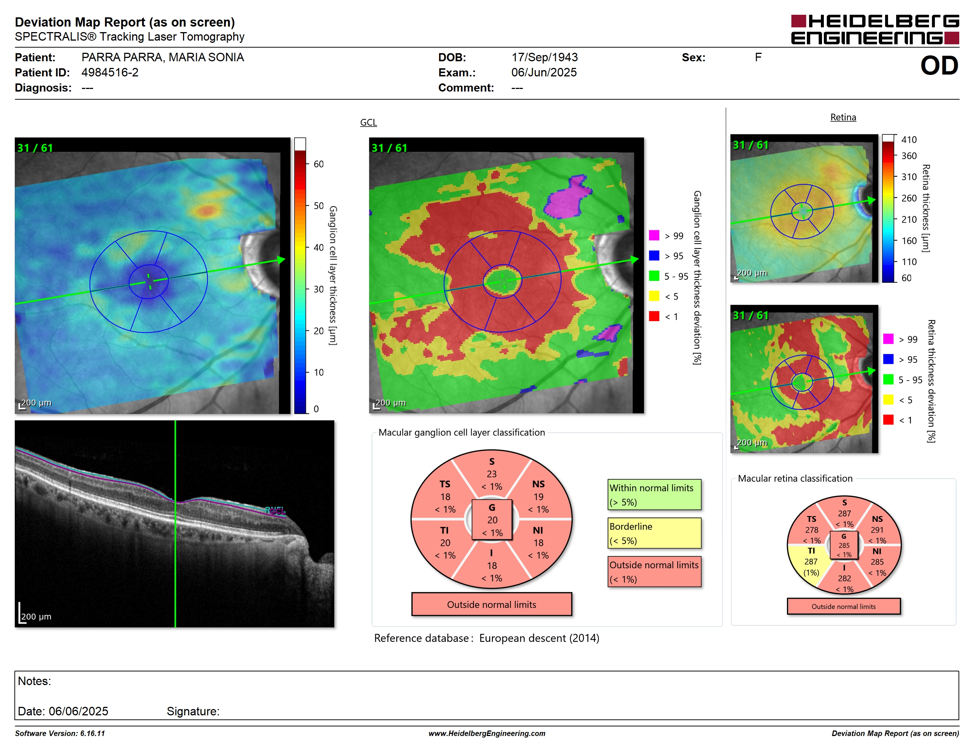
Task: Click yellow <5 swatch in retina deviation legend
Action: 888,399
